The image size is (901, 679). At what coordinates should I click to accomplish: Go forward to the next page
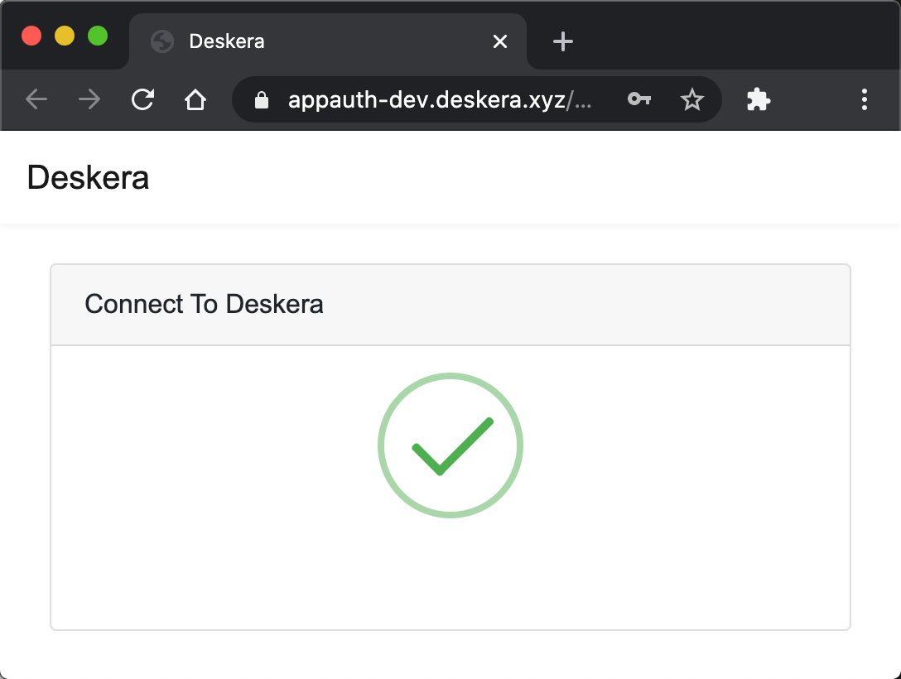89,99
